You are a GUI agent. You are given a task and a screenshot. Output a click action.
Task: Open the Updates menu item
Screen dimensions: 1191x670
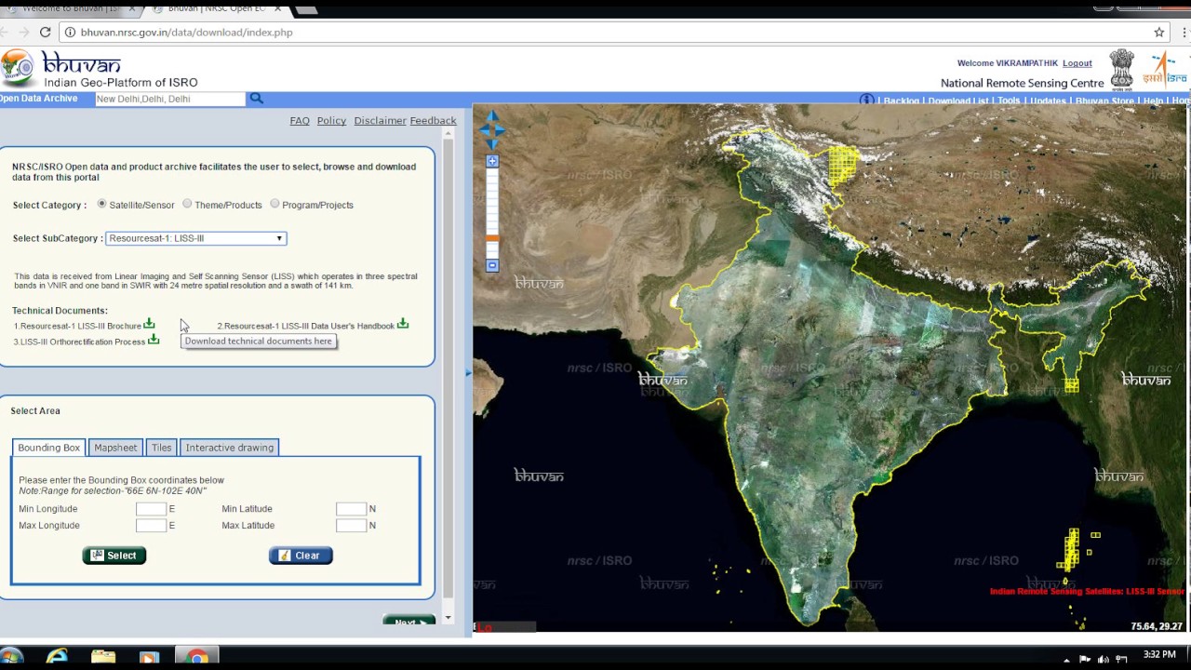click(1048, 100)
